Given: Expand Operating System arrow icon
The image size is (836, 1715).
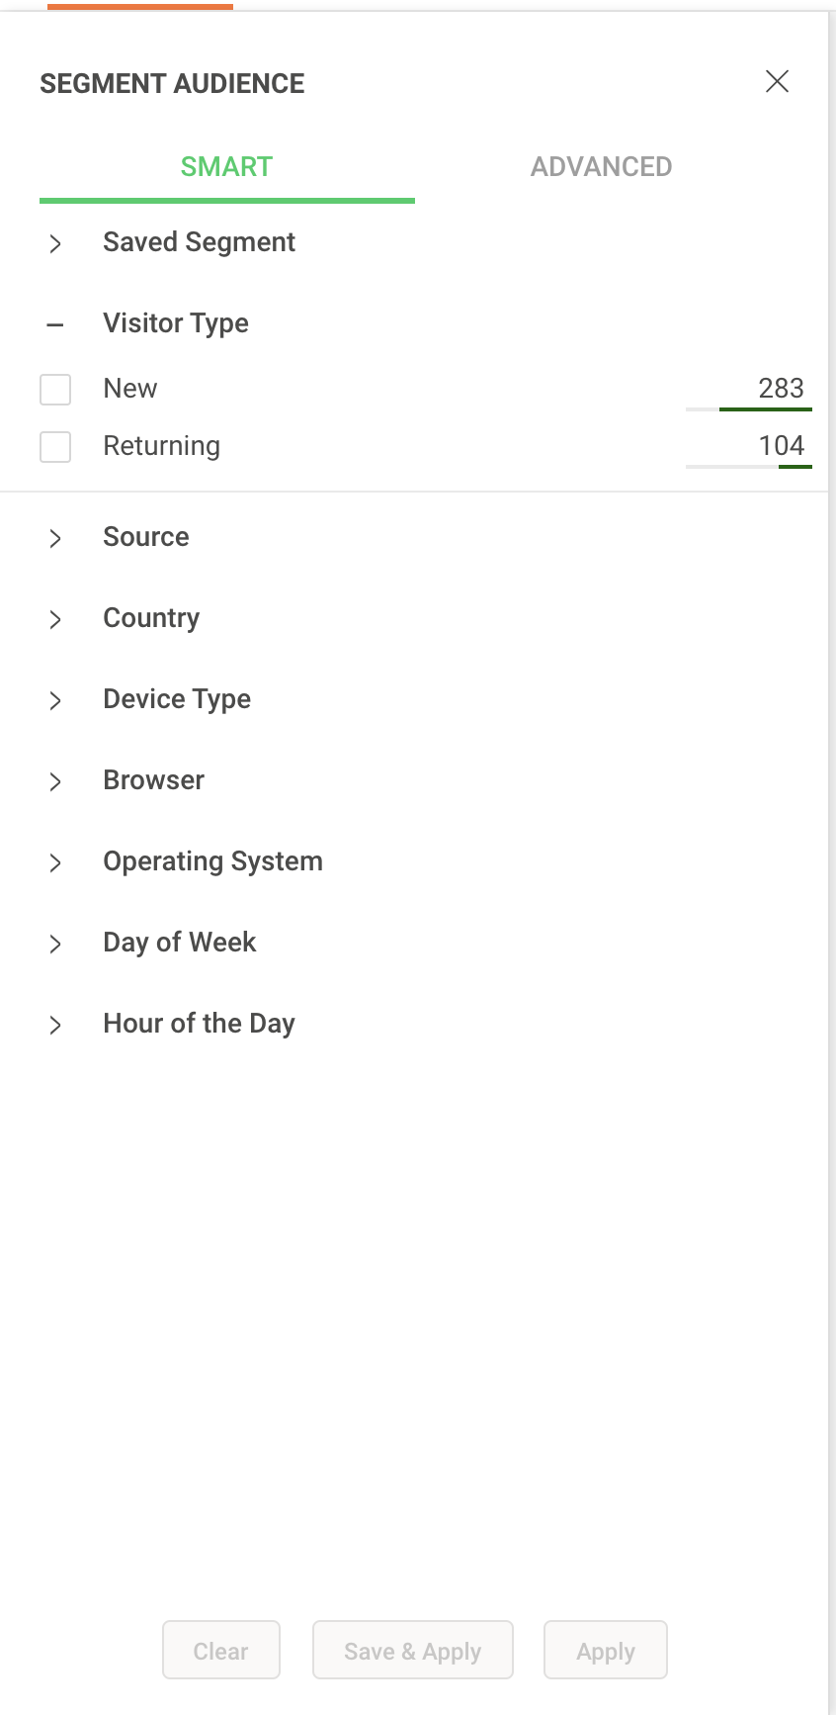Looking at the screenshot, I should (x=55, y=862).
